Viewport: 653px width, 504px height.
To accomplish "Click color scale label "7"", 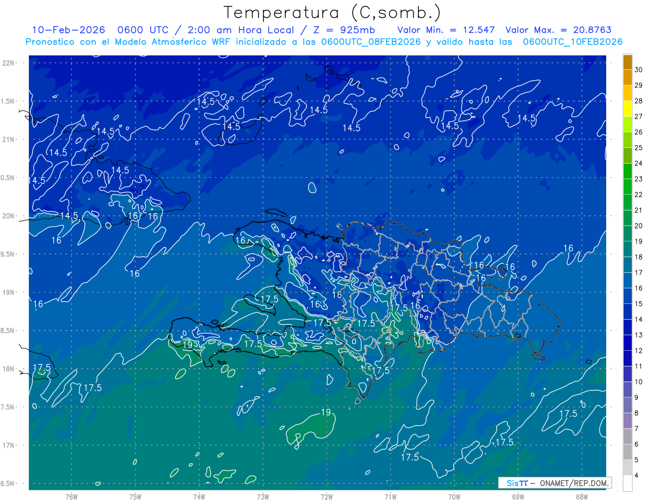I will [637, 429].
